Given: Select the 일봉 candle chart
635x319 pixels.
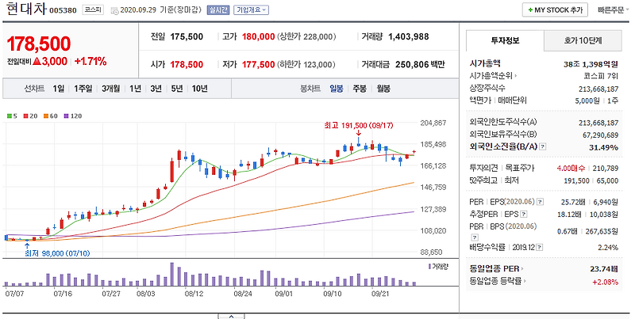Looking at the screenshot, I should coord(336,89).
